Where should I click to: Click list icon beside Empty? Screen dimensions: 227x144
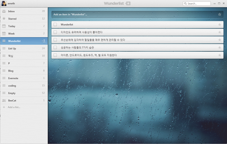click(x=4, y=93)
